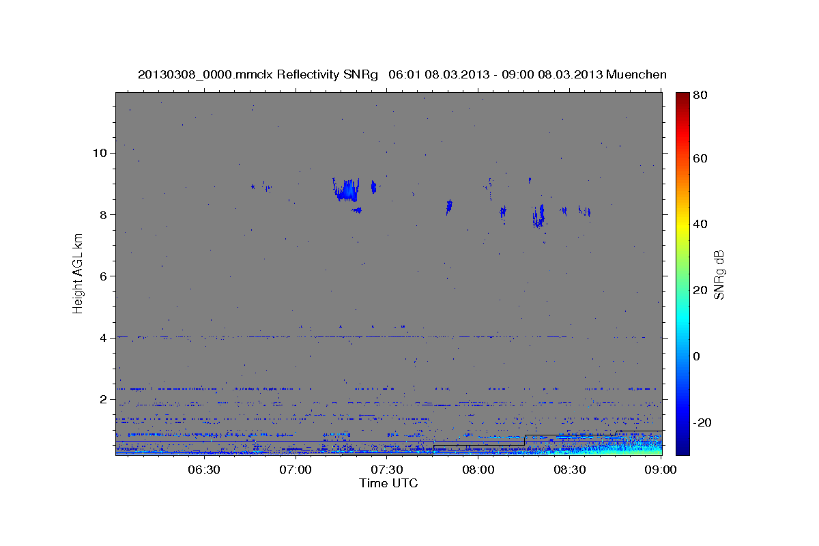Viewport: 819px width, 546px height.
Task: Click the colorbar value 80
Action: tap(702, 95)
